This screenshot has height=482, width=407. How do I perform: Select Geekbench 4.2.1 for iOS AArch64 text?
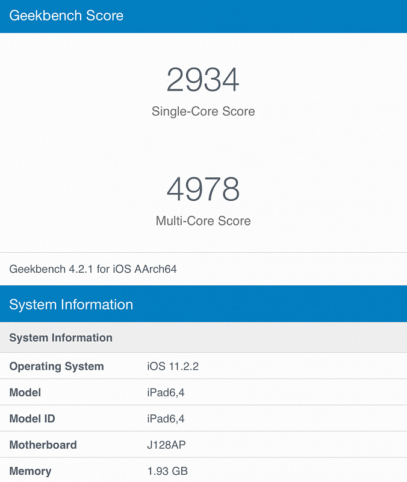(x=93, y=269)
